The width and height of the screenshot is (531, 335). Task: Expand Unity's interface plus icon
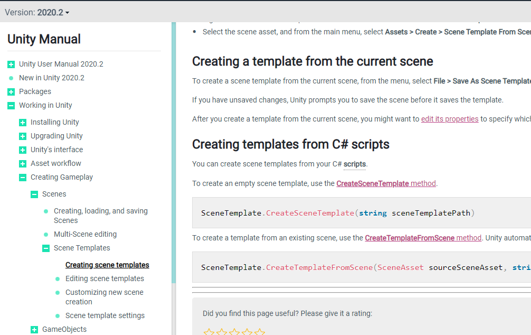23,150
